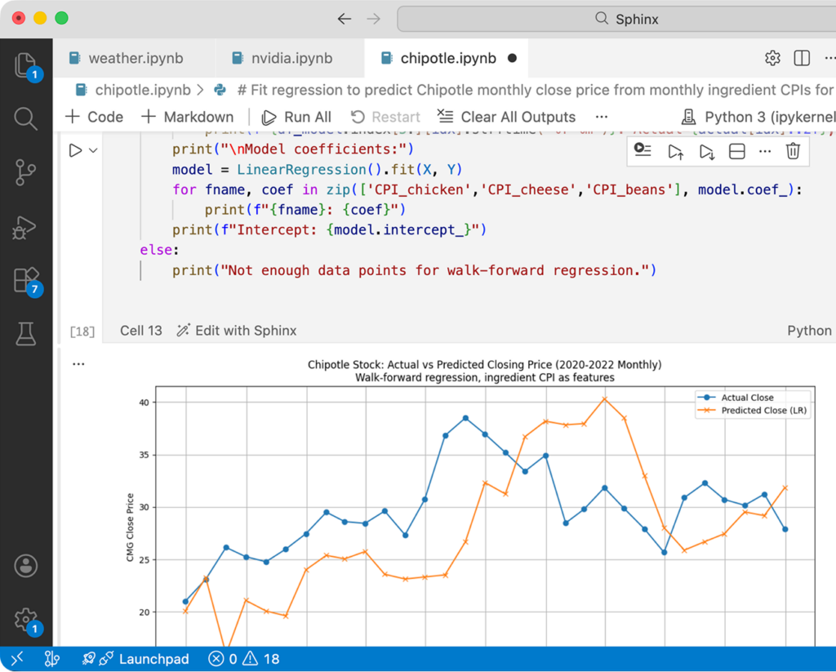
Task: Open the Run and Debug view
Action: click(25, 228)
